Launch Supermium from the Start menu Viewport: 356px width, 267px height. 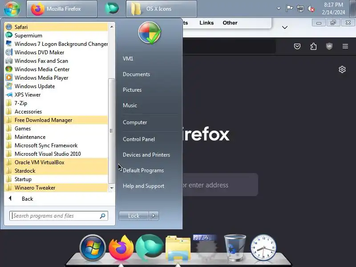point(56,36)
